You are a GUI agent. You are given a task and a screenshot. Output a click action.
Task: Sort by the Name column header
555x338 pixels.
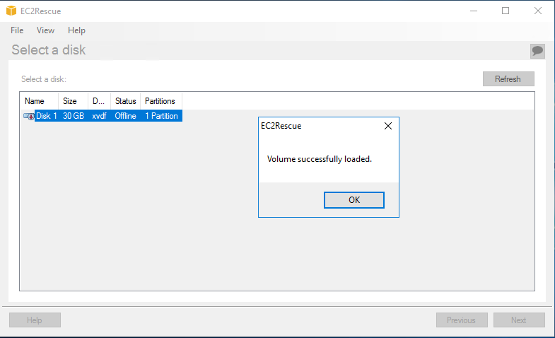click(x=39, y=101)
